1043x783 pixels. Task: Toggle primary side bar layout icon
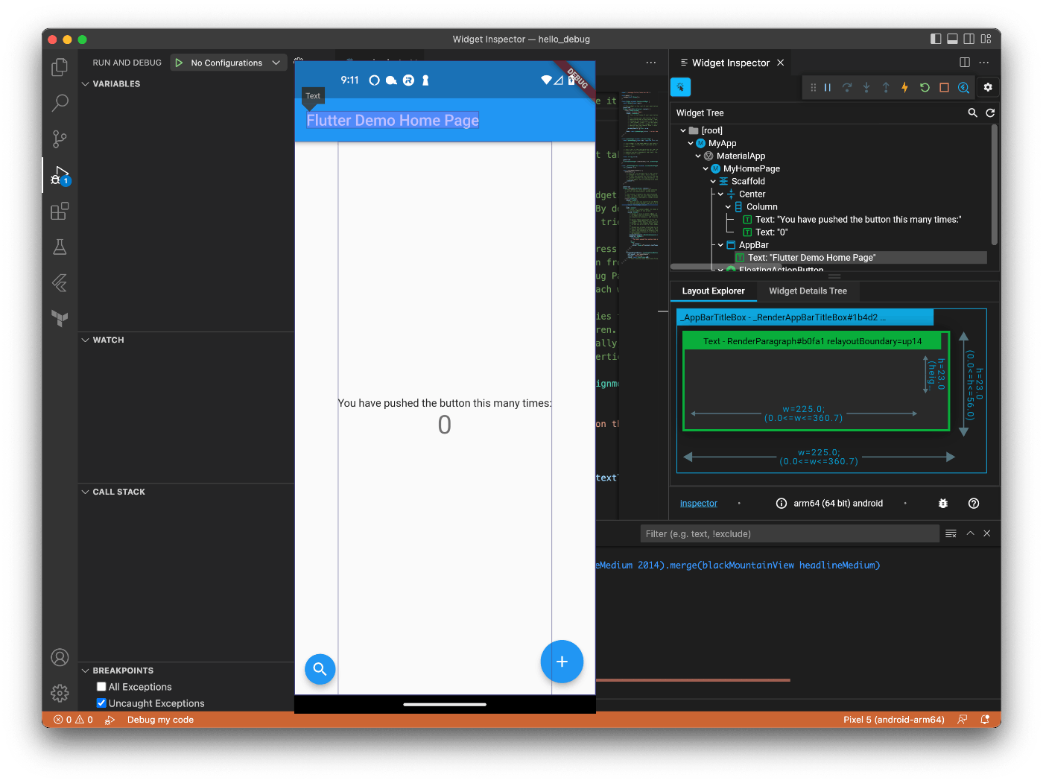pyautogui.click(x=936, y=39)
